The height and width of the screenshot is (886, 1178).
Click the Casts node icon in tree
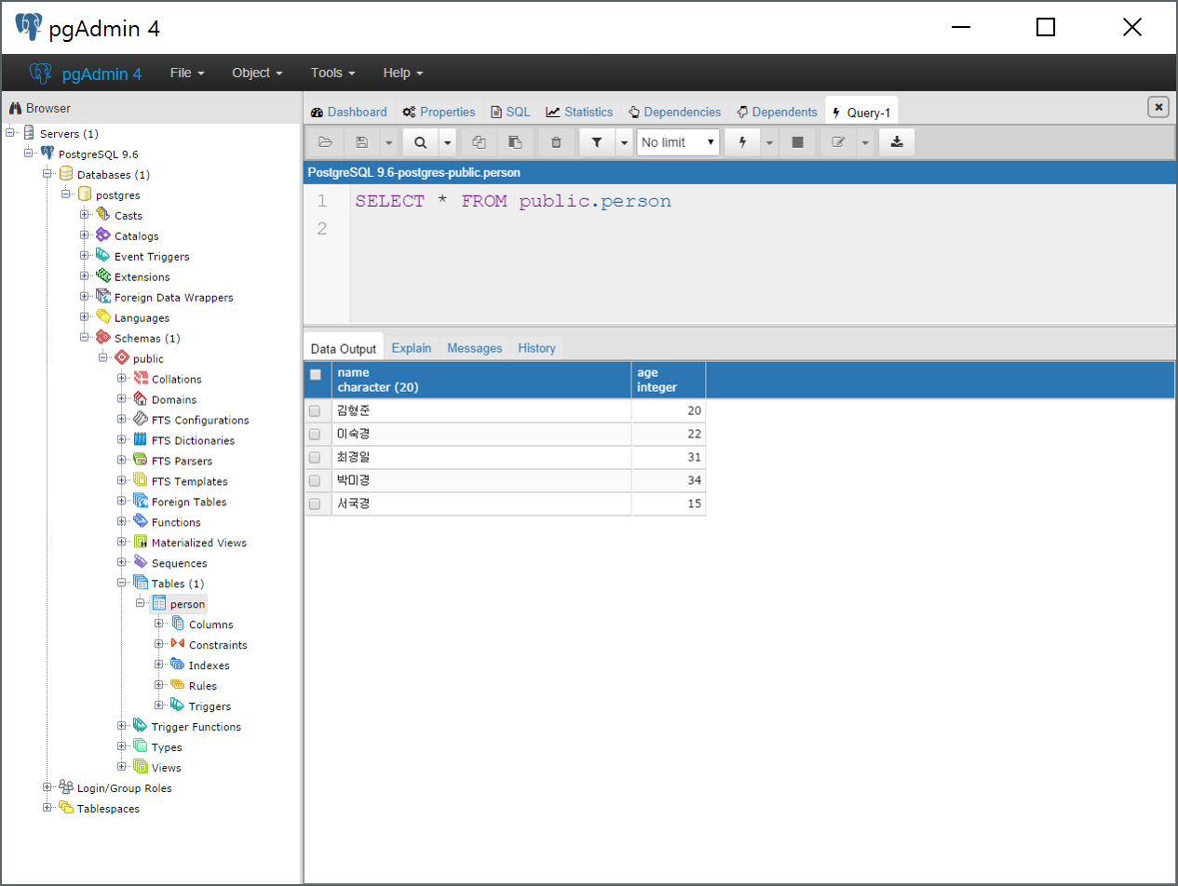[102, 215]
